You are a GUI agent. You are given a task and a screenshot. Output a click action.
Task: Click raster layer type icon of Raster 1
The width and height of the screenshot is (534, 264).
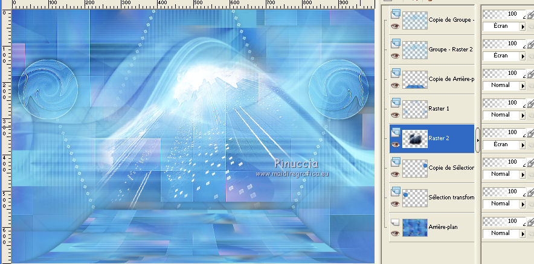tap(395, 103)
